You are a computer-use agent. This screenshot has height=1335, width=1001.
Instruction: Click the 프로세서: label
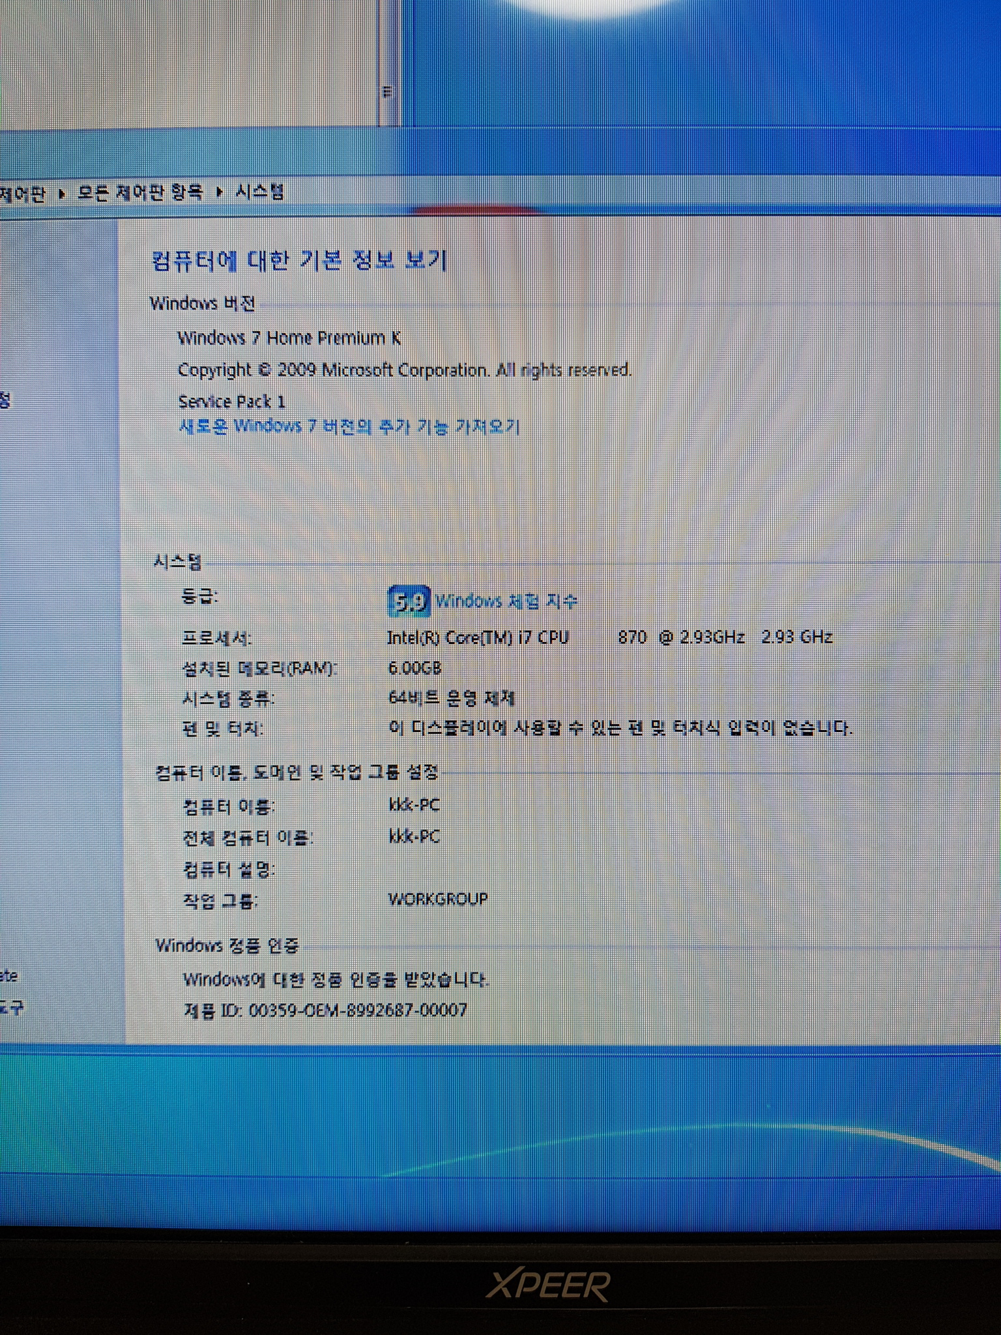(x=216, y=638)
